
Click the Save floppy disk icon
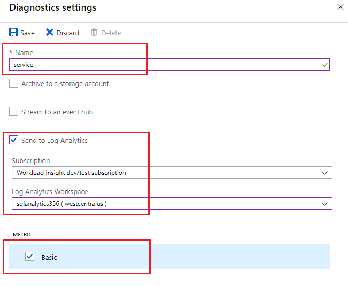(13, 33)
